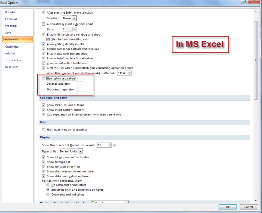
Task: Select No comments or indicators
Action: (x=48, y=185)
